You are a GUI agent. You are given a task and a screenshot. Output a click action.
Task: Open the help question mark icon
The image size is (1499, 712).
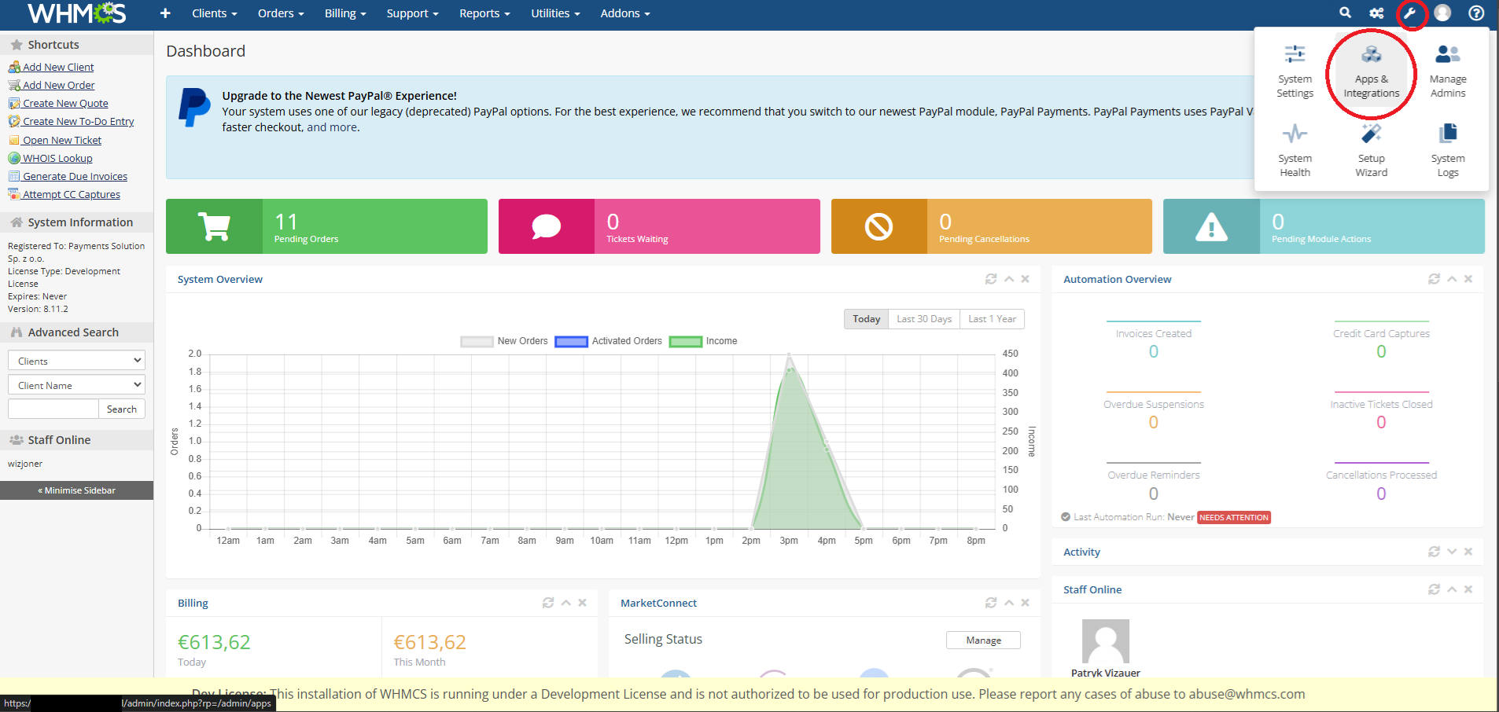click(1476, 13)
